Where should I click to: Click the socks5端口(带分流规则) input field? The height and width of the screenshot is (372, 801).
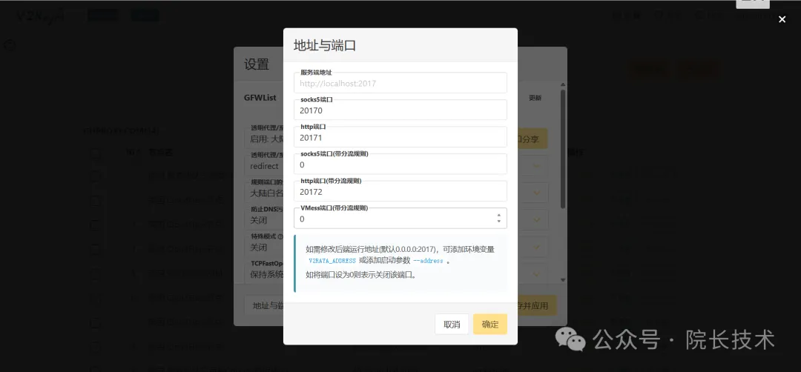pos(400,165)
